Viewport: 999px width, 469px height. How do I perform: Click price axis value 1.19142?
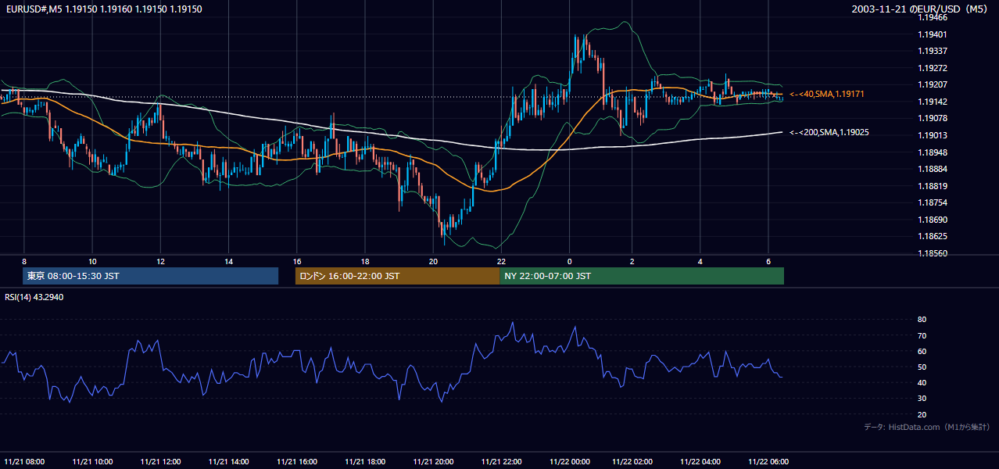933,102
